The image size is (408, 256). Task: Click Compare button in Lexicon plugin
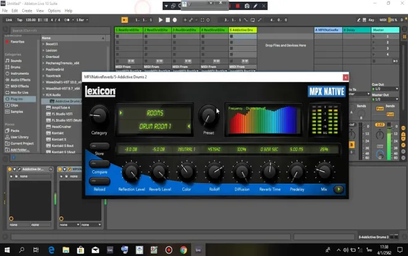[x=100, y=164]
